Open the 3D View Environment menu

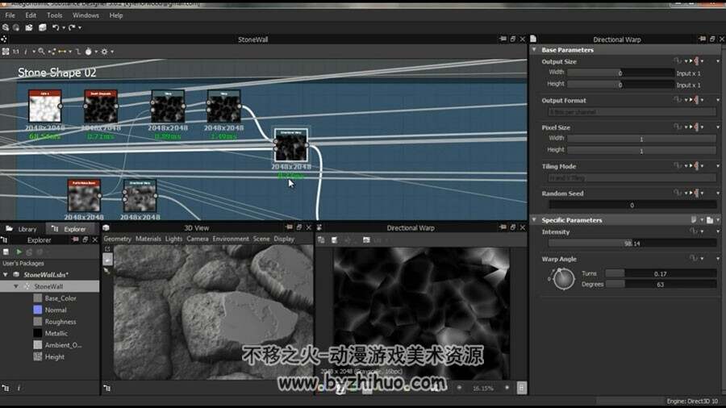click(231, 239)
